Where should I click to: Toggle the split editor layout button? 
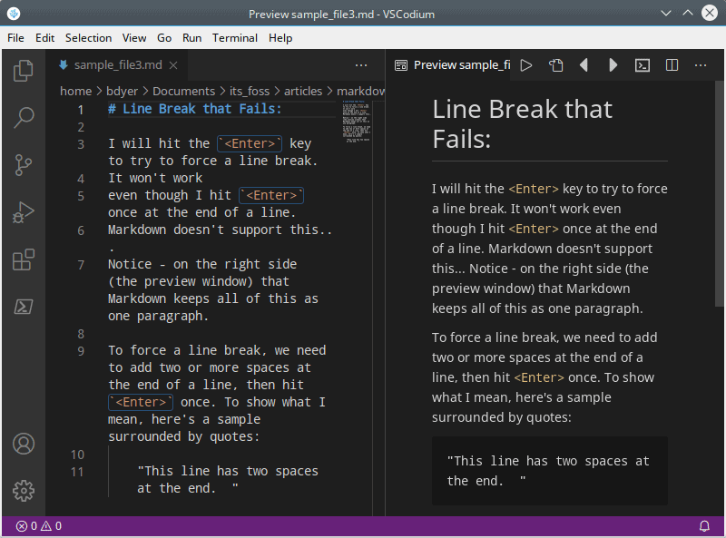pyautogui.click(x=672, y=65)
